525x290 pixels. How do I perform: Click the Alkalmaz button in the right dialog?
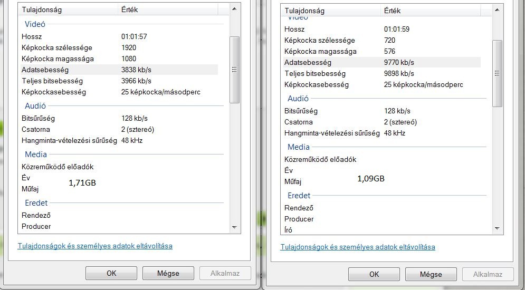[x=489, y=274]
